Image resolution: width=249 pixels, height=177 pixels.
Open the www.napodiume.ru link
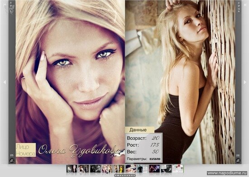pyautogui.click(x=227, y=173)
